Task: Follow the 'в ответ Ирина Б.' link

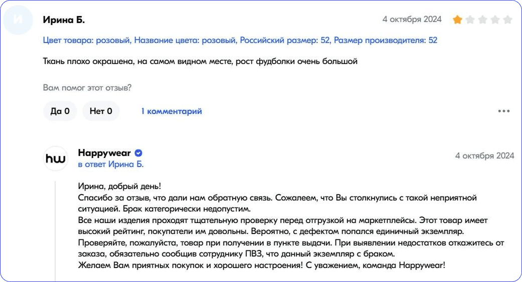Action: coord(111,164)
